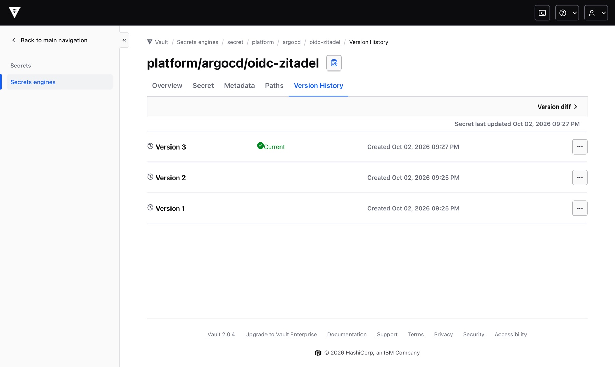Click the secret breadcrumb
Viewport: 615px width, 367px height.
tap(235, 42)
